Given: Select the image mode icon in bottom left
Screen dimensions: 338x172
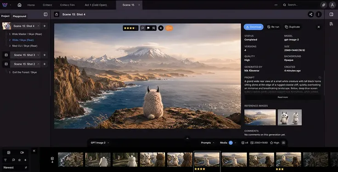Looking at the screenshot, I should tap(9, 153).
